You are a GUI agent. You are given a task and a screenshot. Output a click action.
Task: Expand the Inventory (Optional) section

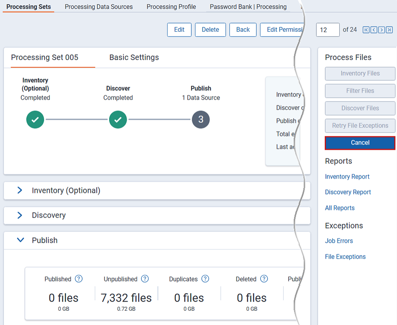click(x=20, y=191)
